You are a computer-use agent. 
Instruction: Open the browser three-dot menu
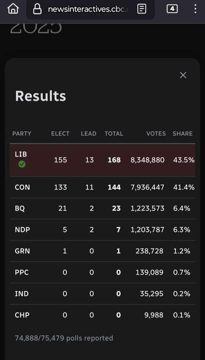(195, 9)
